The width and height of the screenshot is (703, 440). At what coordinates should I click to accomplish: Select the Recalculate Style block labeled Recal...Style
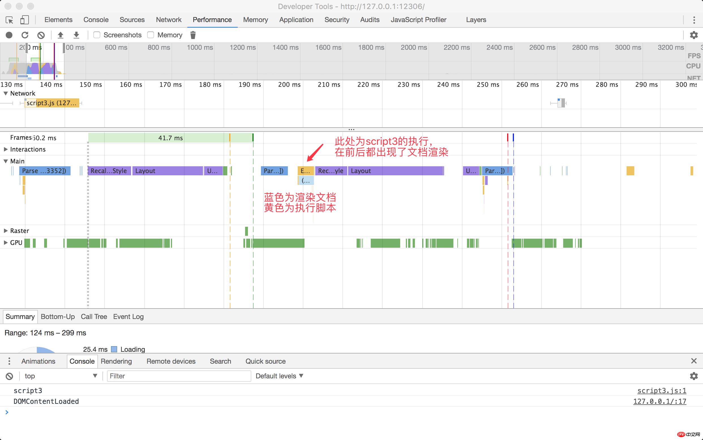tap(109, 171)
